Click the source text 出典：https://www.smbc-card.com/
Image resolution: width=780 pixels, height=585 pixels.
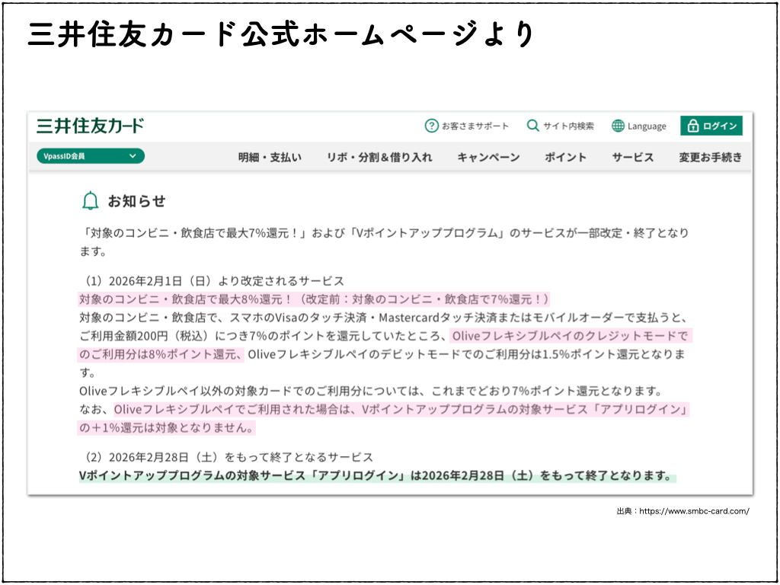(x=683, y=511)
